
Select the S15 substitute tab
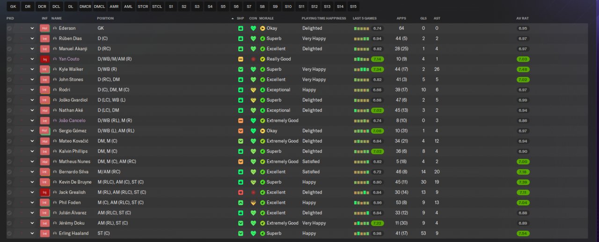353,7
